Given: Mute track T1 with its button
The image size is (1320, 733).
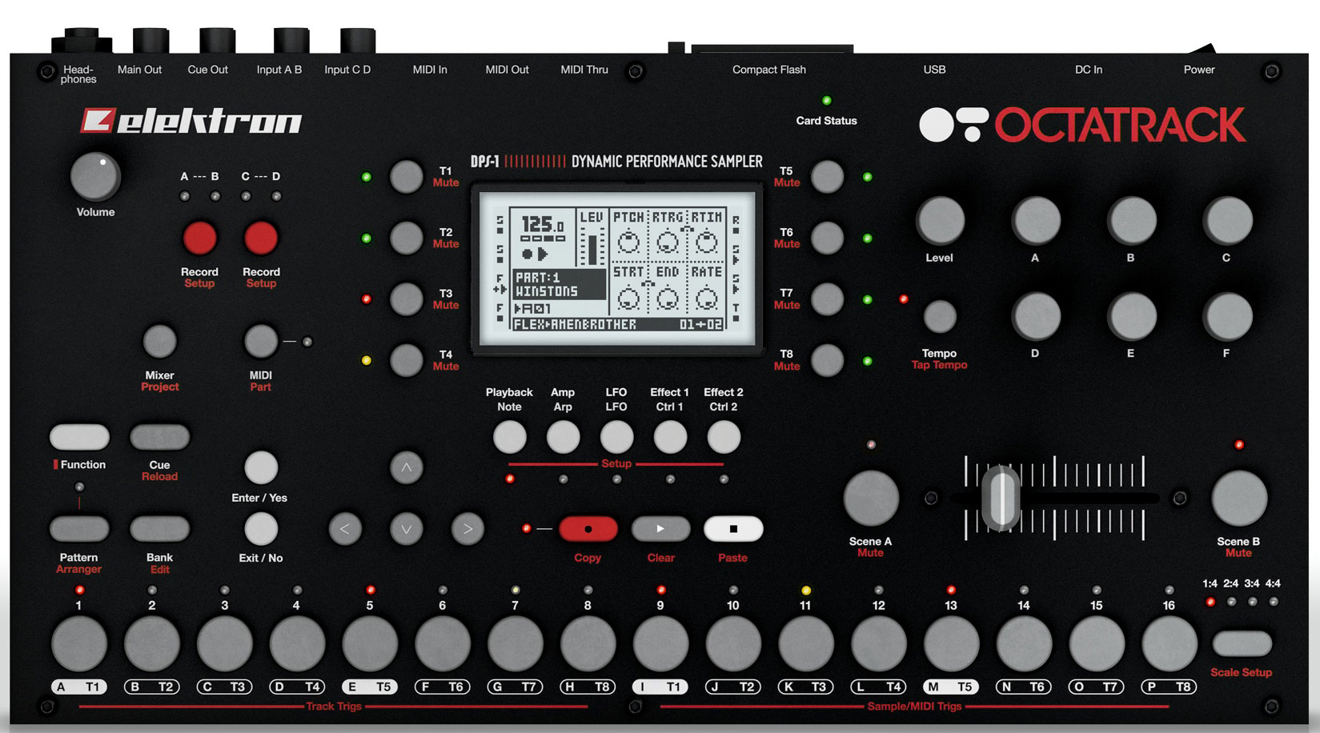Looking at the screenshot, I should coord(407,177).
